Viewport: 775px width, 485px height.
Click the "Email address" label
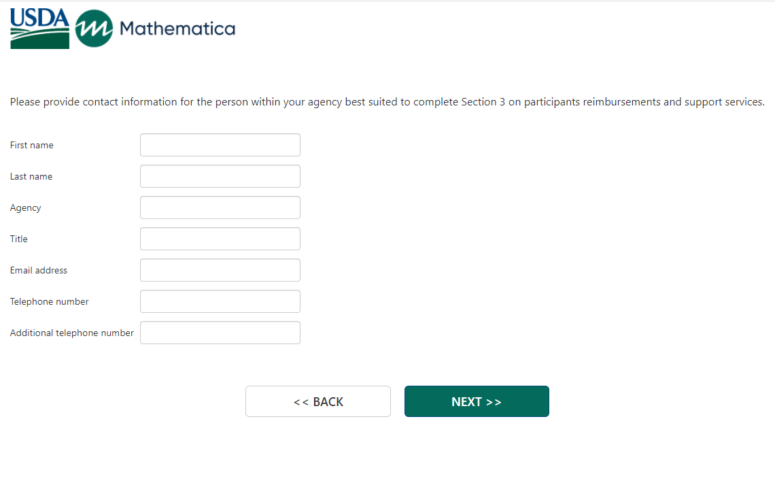[39, 270]
